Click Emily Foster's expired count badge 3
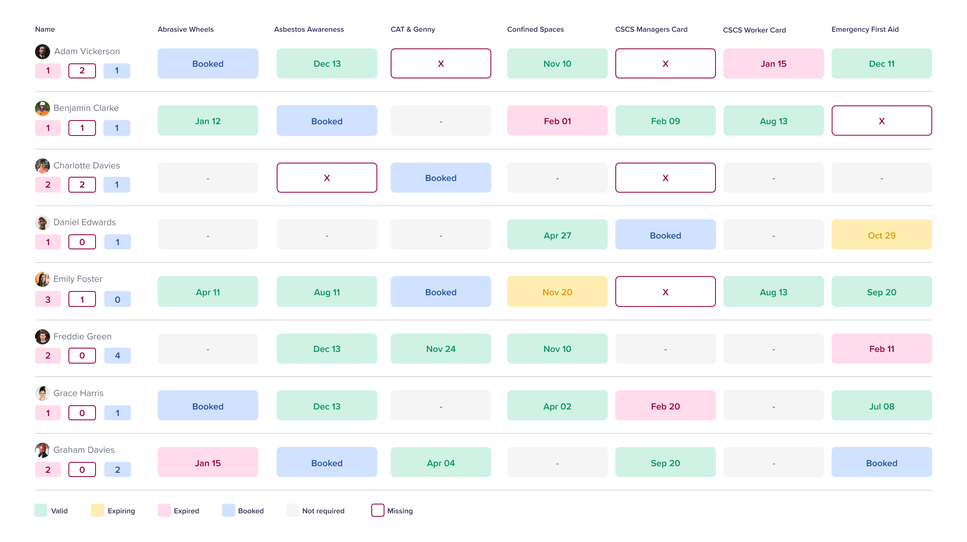This screenshot has width=967, height=542. click(x=48, y=299)
